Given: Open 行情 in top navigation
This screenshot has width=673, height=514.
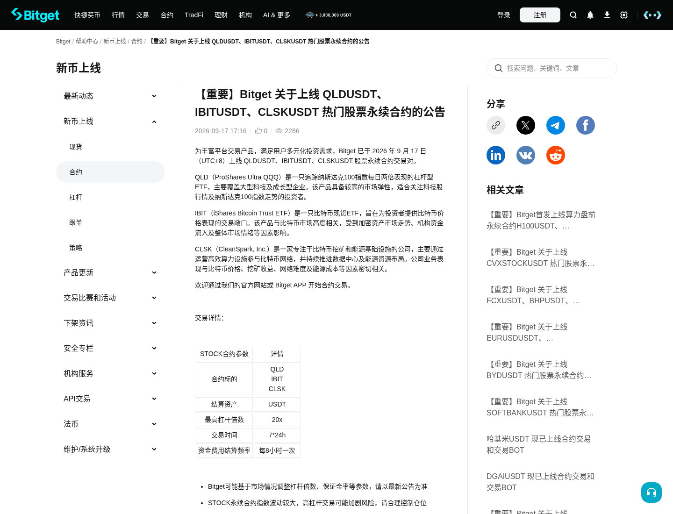Looking at the screenshot, I should click(x=118, y=15).
